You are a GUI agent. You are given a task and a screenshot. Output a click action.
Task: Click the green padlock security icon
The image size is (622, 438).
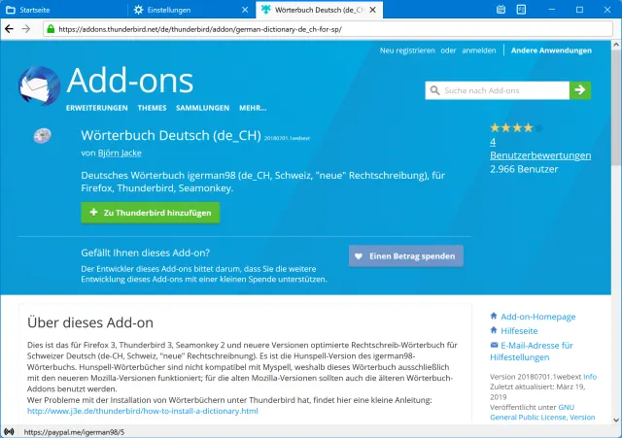click(x=51, y=29)
